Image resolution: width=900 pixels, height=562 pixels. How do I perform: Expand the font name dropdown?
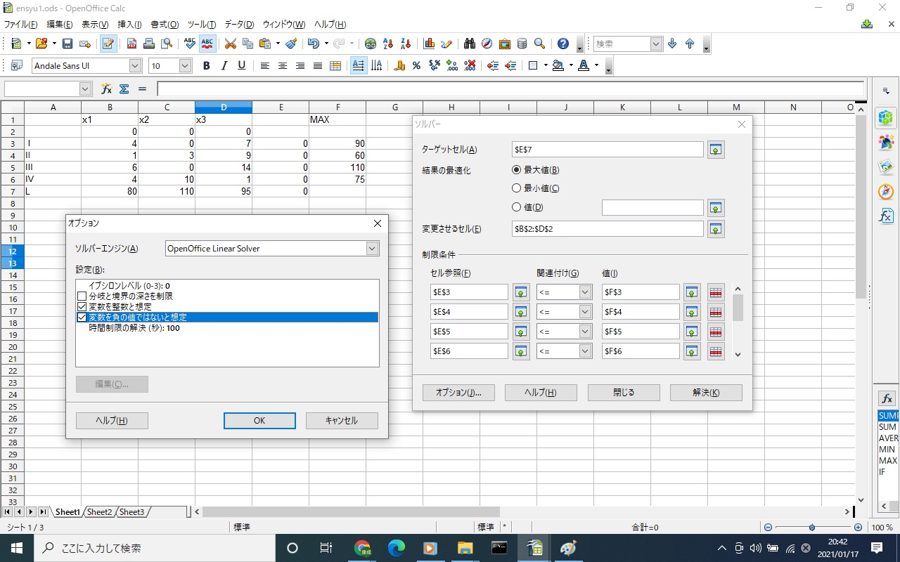135,66
